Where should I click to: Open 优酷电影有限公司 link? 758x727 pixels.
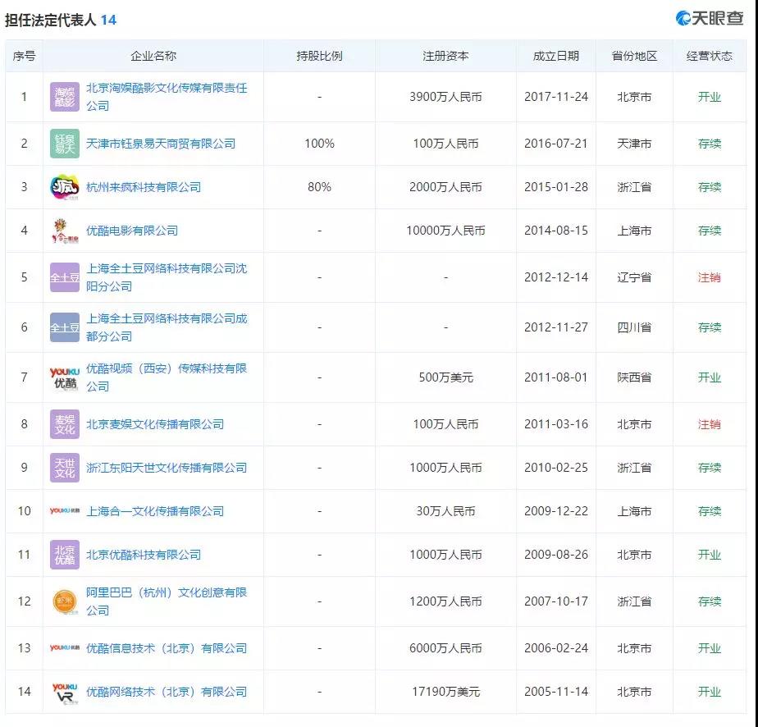[132, 231]
